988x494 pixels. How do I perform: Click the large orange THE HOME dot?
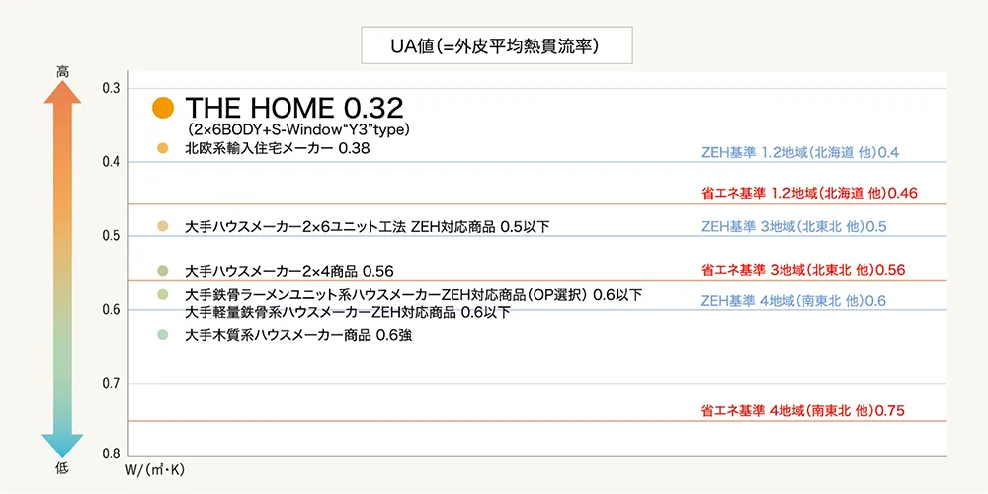coord(163,109)
